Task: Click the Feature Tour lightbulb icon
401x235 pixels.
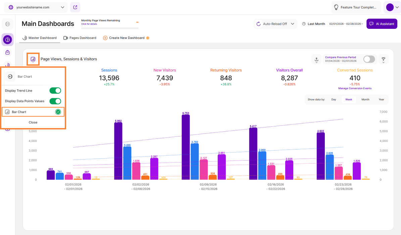Action: click(336, 7)
